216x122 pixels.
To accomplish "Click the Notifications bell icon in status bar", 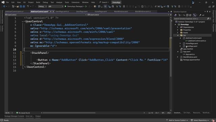I will click(213, 120).
